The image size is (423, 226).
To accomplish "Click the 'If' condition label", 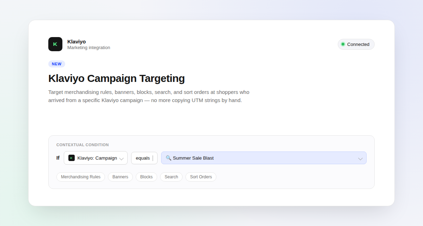I will pyautogui.click(x=58, y=158).
